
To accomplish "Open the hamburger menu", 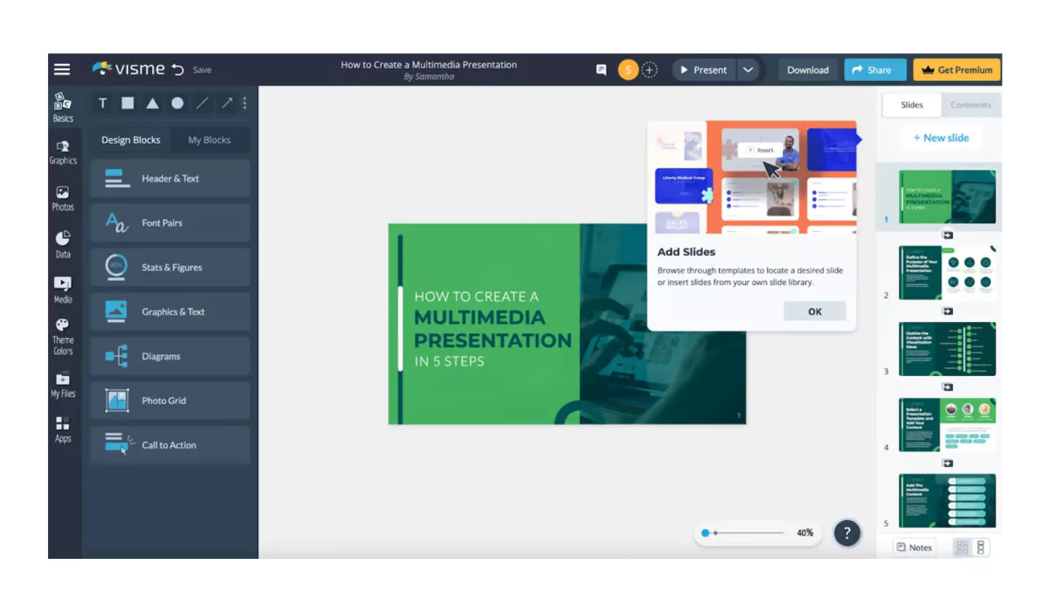I will point(62,68).
